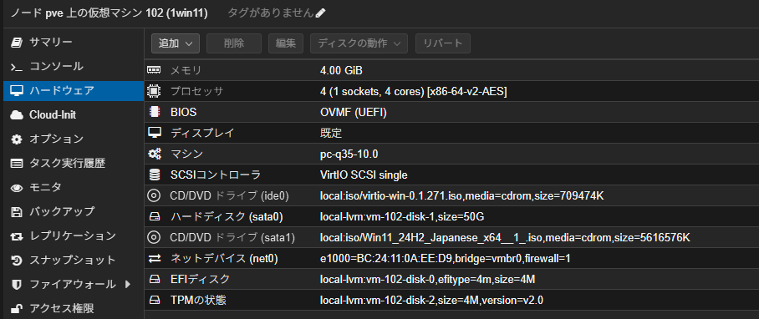Click the TPM state drive icon
The image size is (759, 319).
pyautogui.click(x=154, y=300)
